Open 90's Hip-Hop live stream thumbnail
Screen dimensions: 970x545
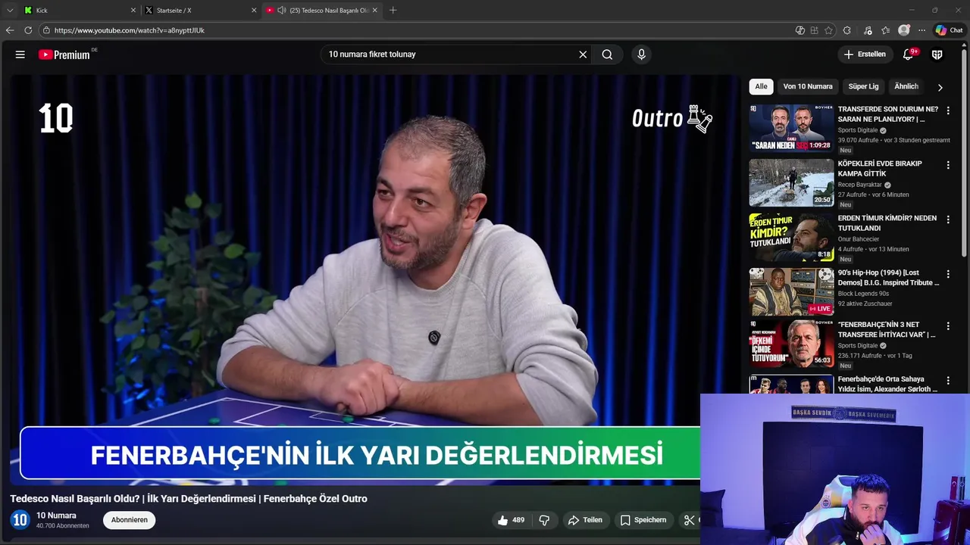coord(791,291)
